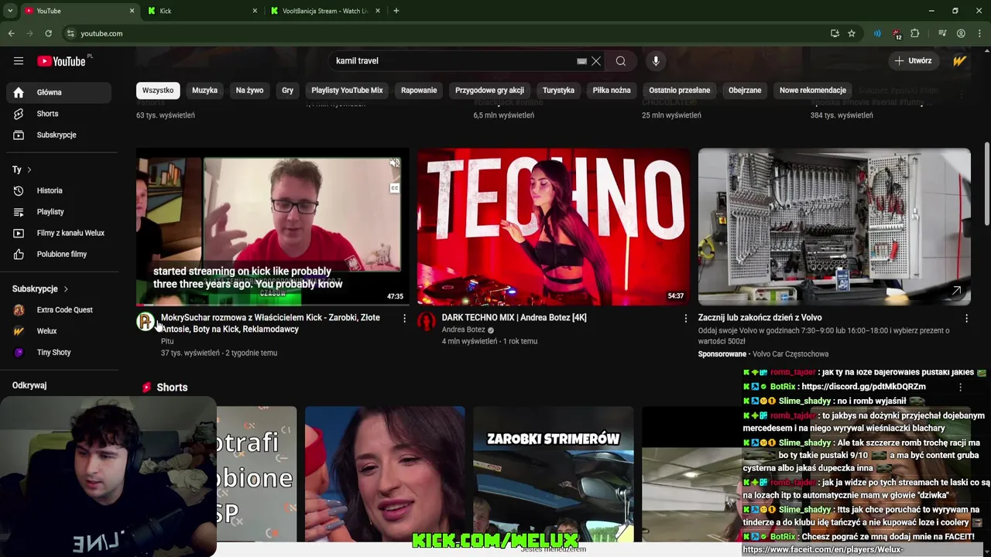Click the youtube.com address bar

(441, 33)
